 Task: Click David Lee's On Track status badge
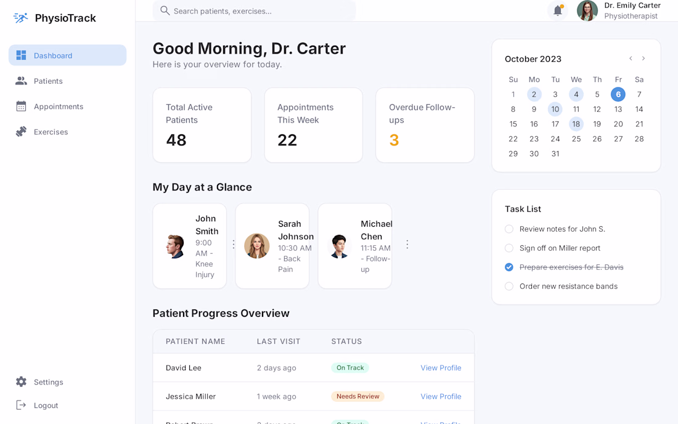pyautogui.click(x=350, y=368)
